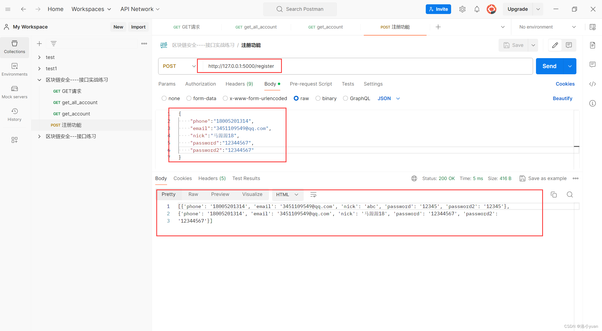
Task: Copy response body with copy icon
Action: pos(554,195)
